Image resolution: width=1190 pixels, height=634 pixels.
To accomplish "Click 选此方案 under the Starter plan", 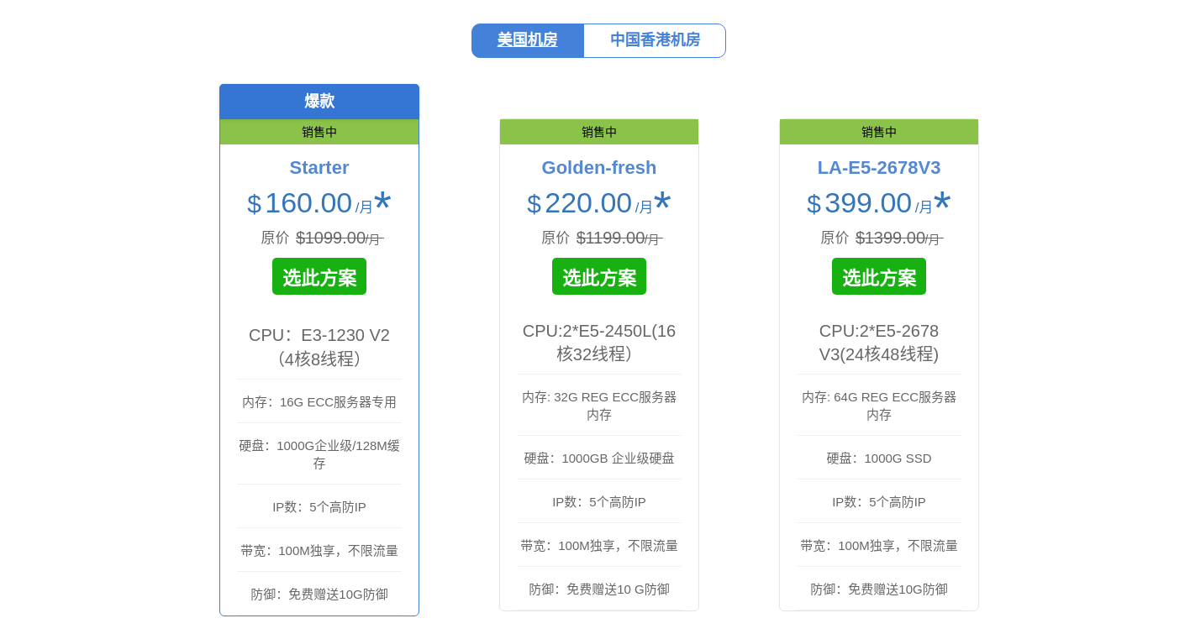I will point(319,276).
